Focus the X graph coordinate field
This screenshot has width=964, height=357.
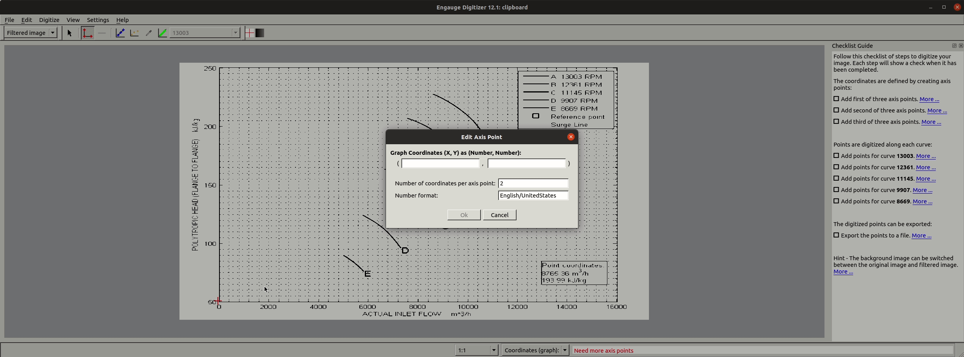coord(440,163)
